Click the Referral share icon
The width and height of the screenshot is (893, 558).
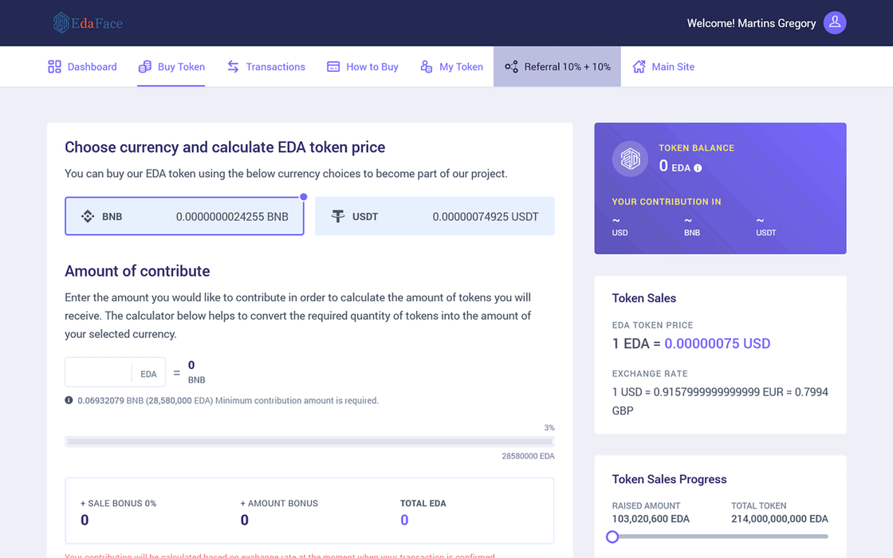[x=511, y=67]
